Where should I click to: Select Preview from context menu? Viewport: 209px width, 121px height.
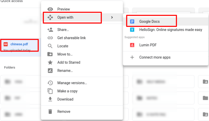(82, 9)
